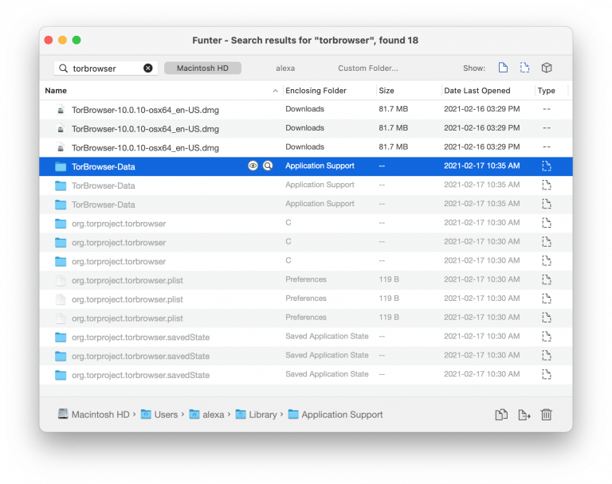Screen dimensions: 612x484
Task: Open Users folder in path bar
Action: tap(166, 415)
